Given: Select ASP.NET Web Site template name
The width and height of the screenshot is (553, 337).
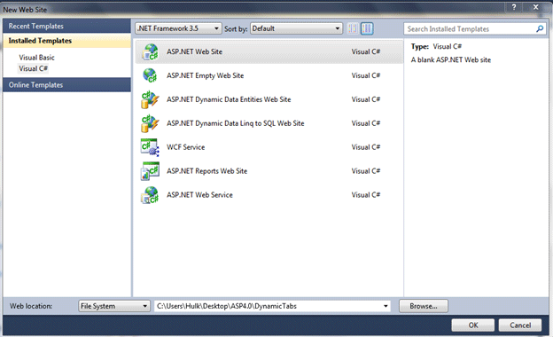Looking at the screenshot, I should coord(194,51).
